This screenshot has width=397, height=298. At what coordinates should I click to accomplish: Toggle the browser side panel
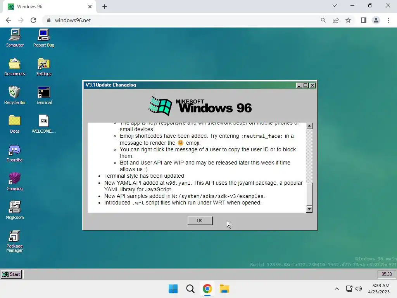coord(364,20)
